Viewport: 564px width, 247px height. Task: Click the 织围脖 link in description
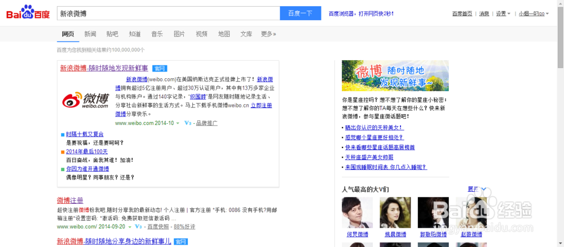pyautogui.click(x=197, y=97)
